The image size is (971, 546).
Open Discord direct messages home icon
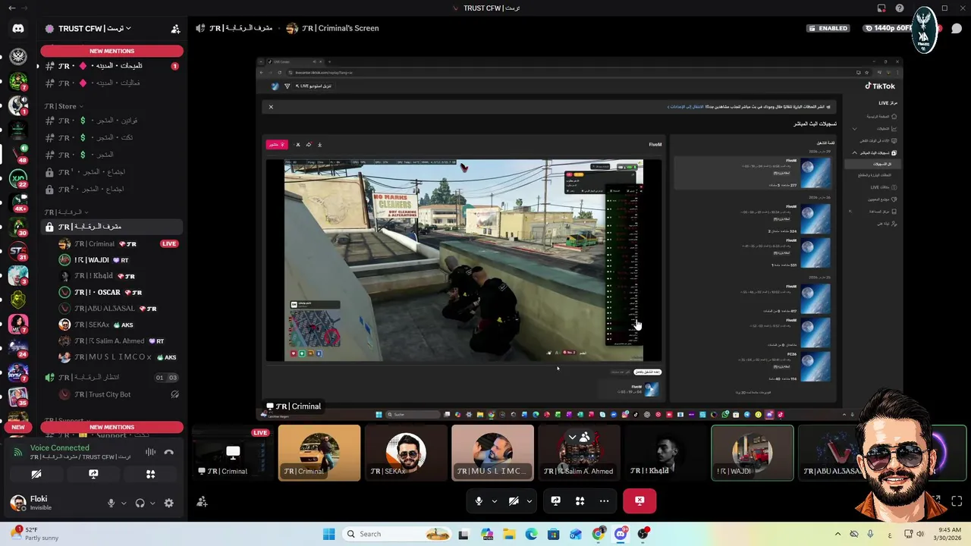point(18,29)
